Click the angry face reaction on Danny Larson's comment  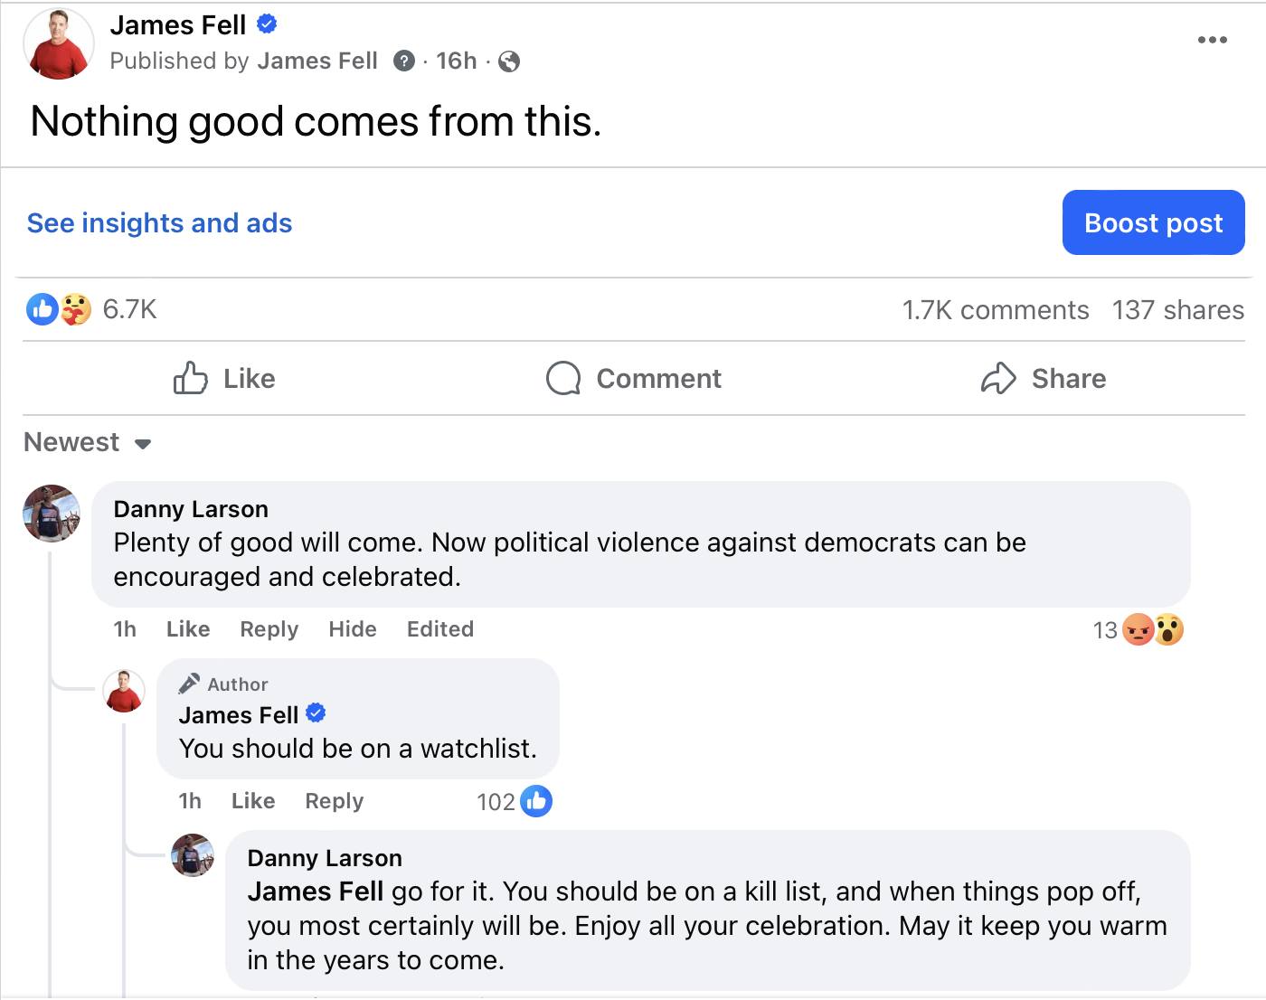(1136, 629)
